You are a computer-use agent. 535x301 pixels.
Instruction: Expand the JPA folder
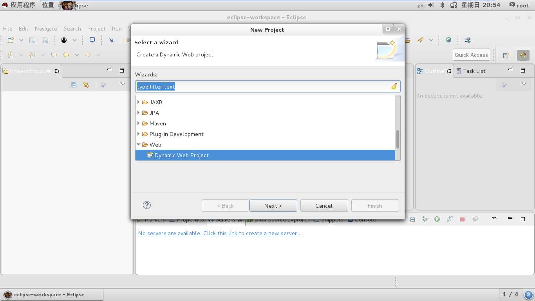click(x=138, y=112)
